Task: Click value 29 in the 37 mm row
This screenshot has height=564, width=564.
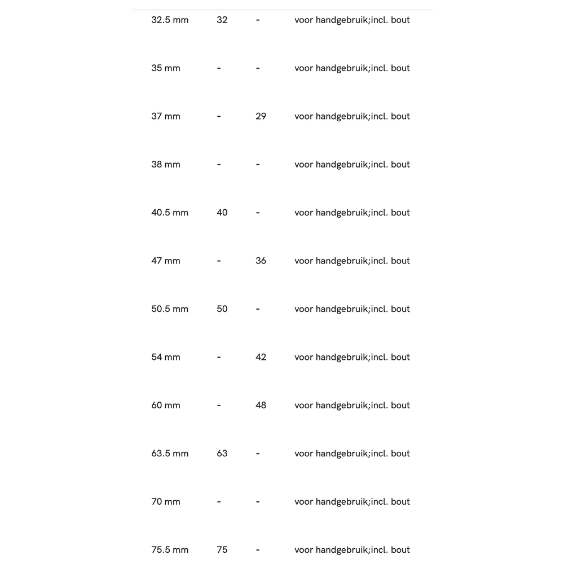Action: 261,116
